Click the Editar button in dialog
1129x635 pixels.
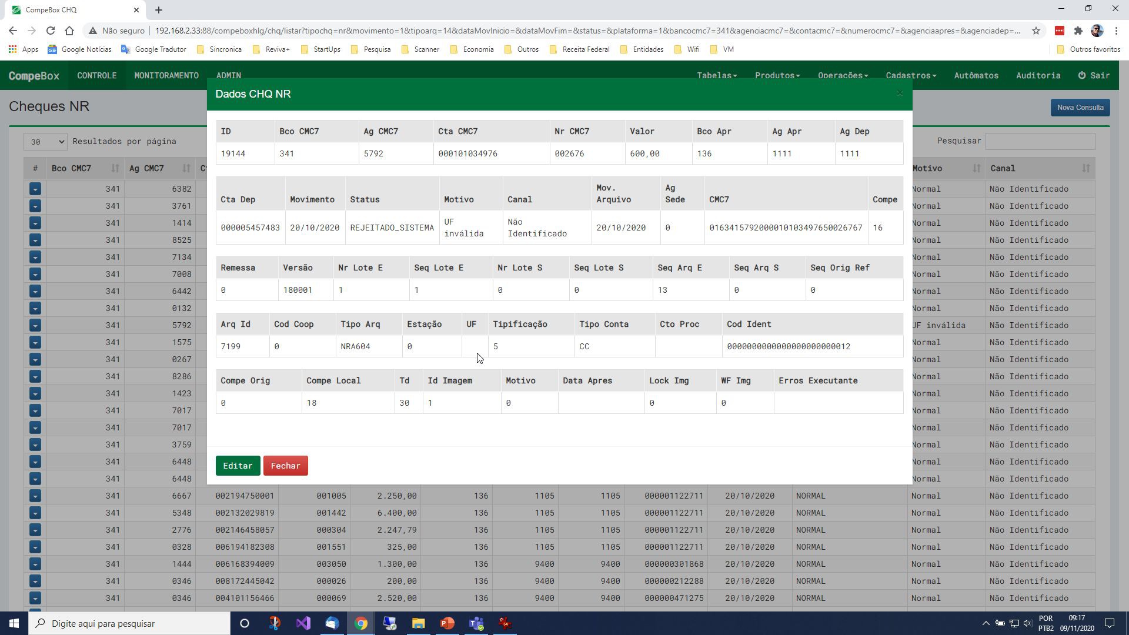pyautogui.click(x=238, y=466)
